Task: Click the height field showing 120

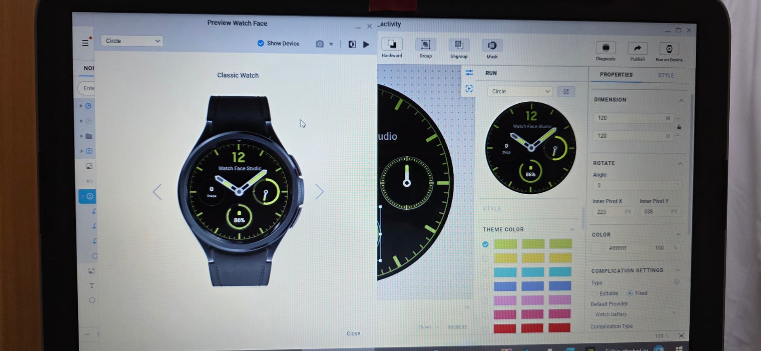Action: (633, 136)
